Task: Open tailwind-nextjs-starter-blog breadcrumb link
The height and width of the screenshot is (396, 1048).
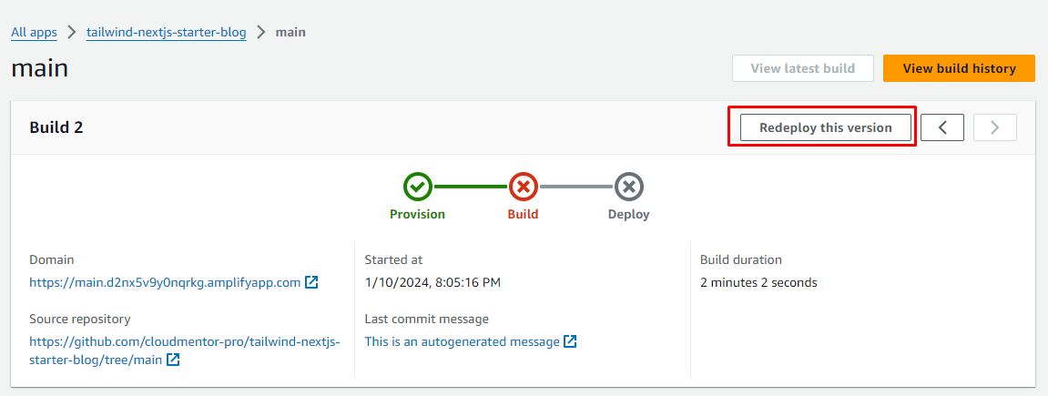Action: 166,32
